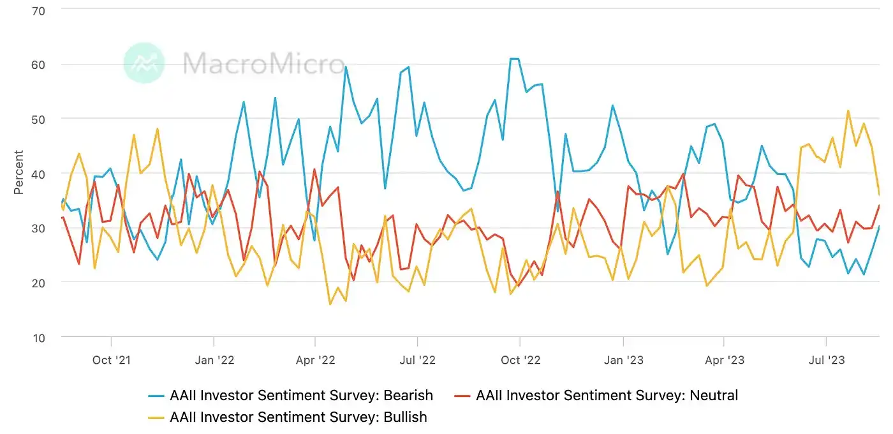The width and height of the screenshot is (893, 434).
Task: Click the MacroMicro watermark text
Action: [x=263, y=63]
